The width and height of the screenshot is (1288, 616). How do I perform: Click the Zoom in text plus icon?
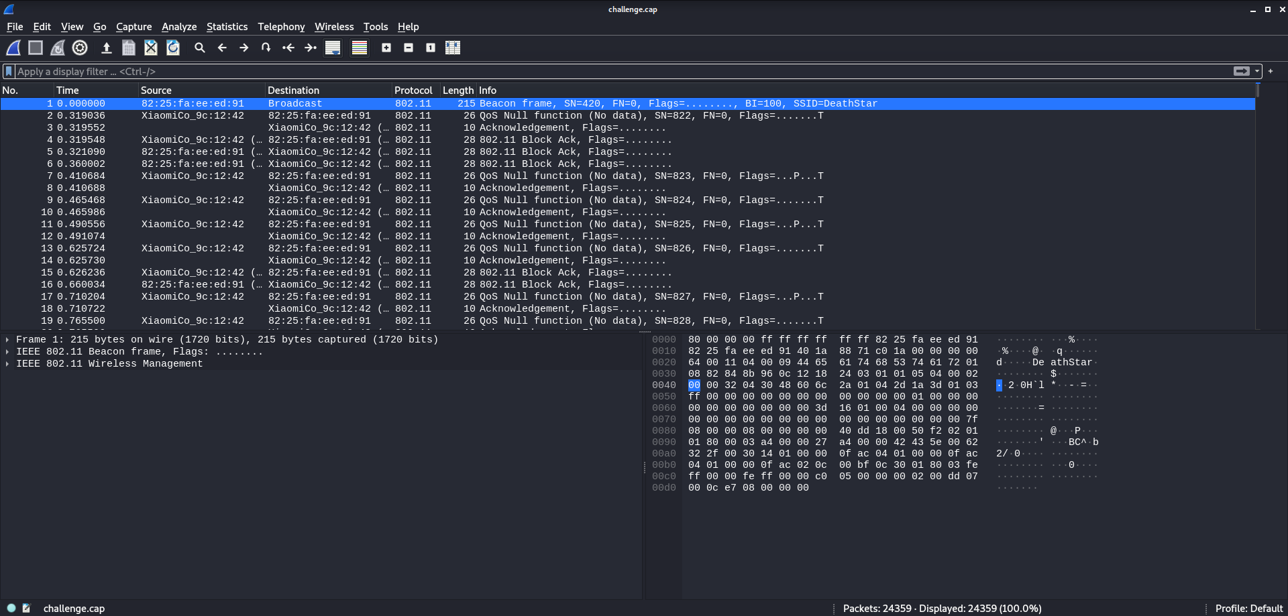point(386,48)
